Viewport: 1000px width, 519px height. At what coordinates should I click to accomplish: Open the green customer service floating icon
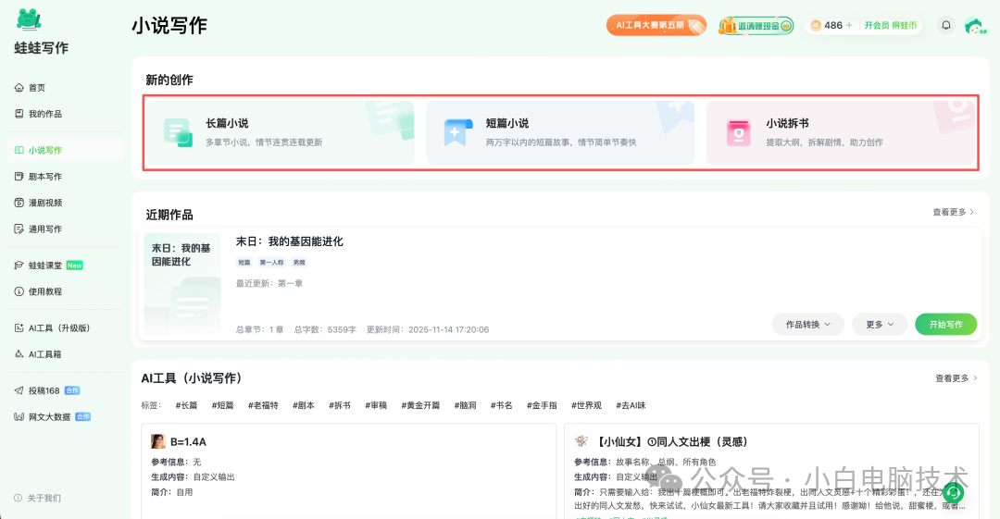coord(953,491)
